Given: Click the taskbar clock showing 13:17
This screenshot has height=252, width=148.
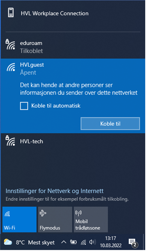Looking at the screenshot, I should click(111, 242).
